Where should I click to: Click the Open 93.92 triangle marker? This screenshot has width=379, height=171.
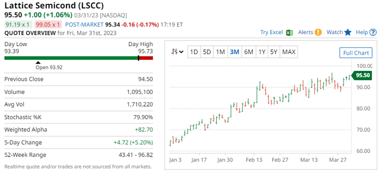[38, 63]
